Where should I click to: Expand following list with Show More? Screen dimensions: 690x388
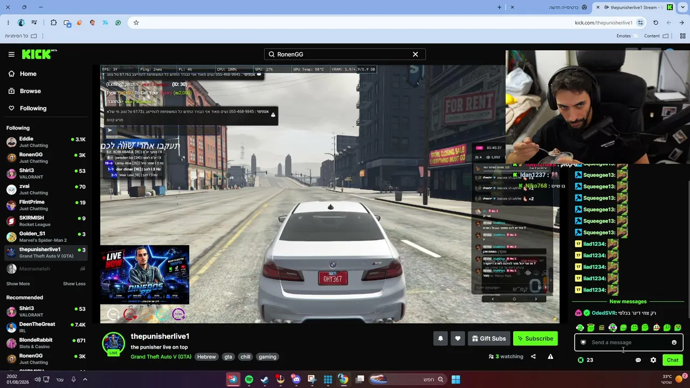tap(18, 284)
